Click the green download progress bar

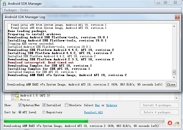84,121
